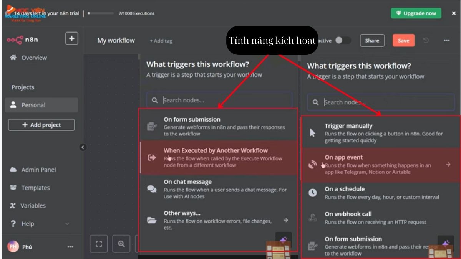Choose On form submission in left trigger panel
Screen dimensions: 461x259
(x=219, y=126)
